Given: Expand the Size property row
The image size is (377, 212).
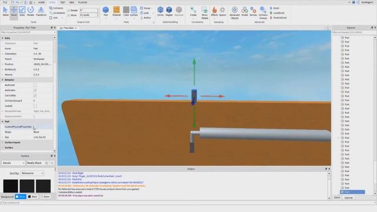Looking at the screenshot, I should tap(2, 137).
